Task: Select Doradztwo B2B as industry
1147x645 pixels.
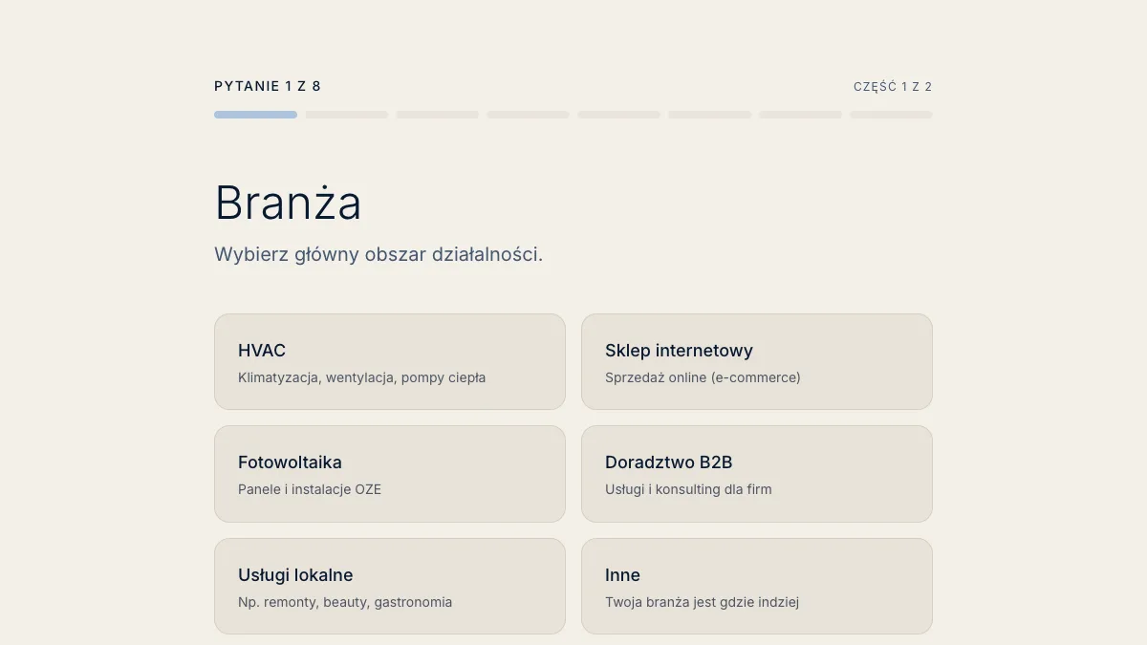Action: [x=757, y=474]
